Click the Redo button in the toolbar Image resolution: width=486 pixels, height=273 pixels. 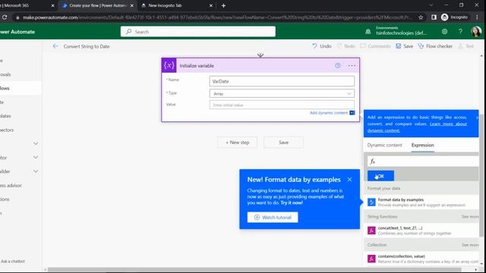coord(346,46)
